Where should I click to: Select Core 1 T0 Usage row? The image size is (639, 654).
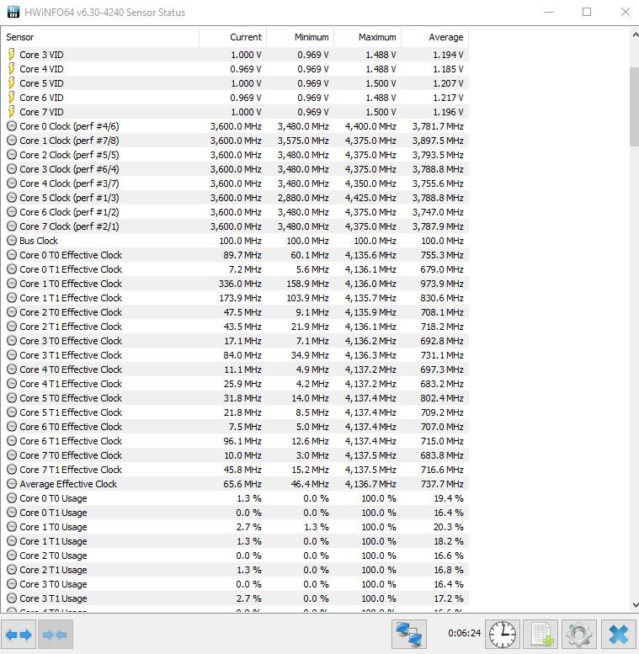click(235, 527)
